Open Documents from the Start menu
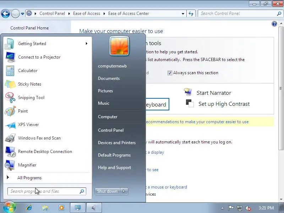Screen dimensions: 284x213 click(x=109, y=78)
